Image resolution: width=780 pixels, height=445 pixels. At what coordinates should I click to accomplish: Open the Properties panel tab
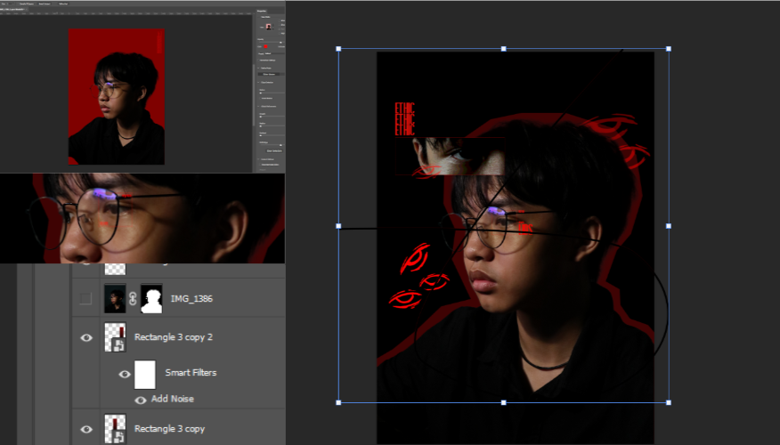(262, 11)
